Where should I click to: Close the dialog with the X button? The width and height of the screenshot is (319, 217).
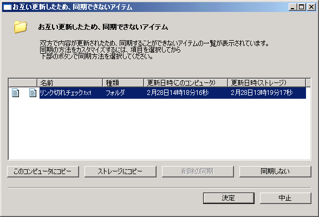point(311,7)
